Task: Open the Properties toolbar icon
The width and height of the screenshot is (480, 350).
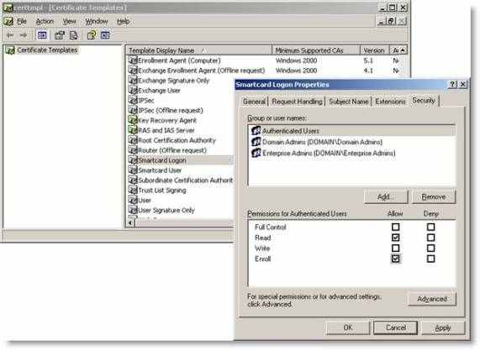Action: coord(60,35)
